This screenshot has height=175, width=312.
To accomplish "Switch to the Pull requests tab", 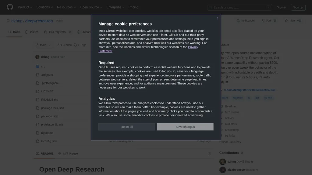I will coord(58,32).
